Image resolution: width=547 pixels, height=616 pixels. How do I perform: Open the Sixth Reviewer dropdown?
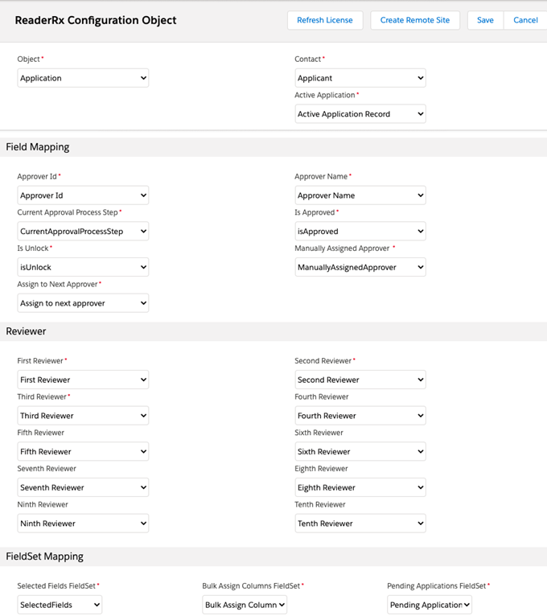[x=360, y=452]
